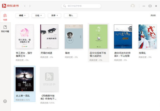Screen dimensions: 160x111
Task: Click the 导入 import button
Action: 71,16
